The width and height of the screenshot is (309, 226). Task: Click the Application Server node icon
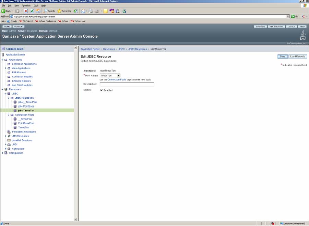click(x=3, y=54)
